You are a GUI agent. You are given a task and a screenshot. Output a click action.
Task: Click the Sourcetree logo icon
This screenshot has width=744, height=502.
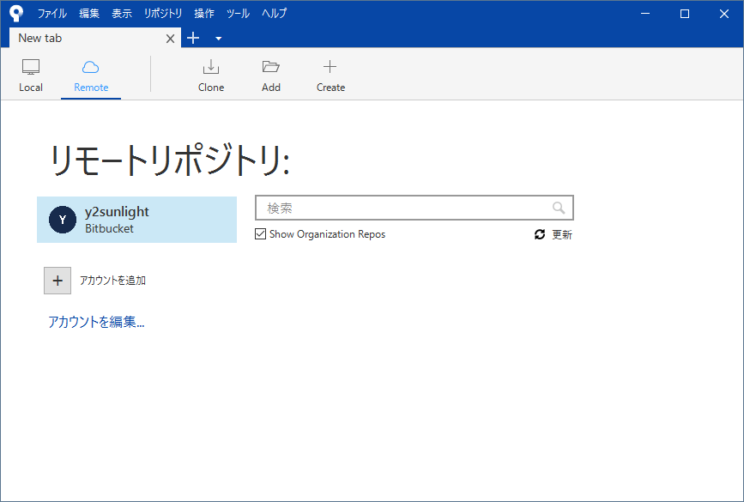tap(15, 13)
